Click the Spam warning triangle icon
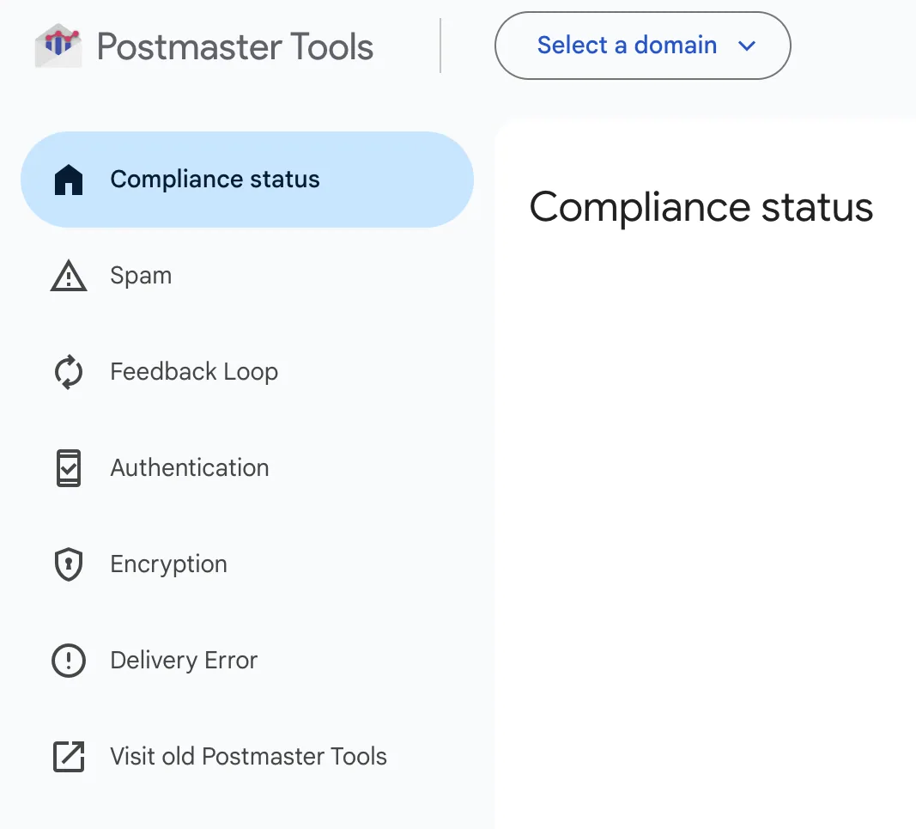Image resolution: width=916 pixels, height=829 pixels. pyautogui.click(x=69, y=276)
